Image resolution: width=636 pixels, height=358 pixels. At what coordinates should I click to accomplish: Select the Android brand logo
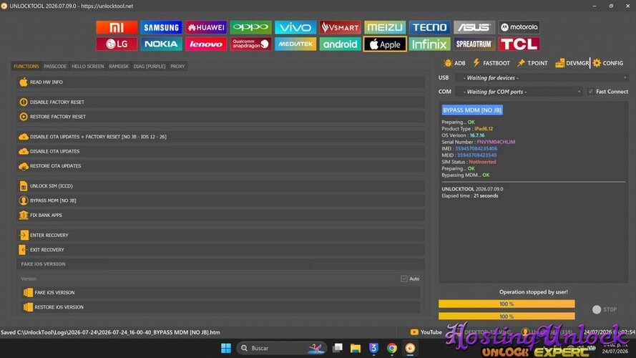(340, 44)
